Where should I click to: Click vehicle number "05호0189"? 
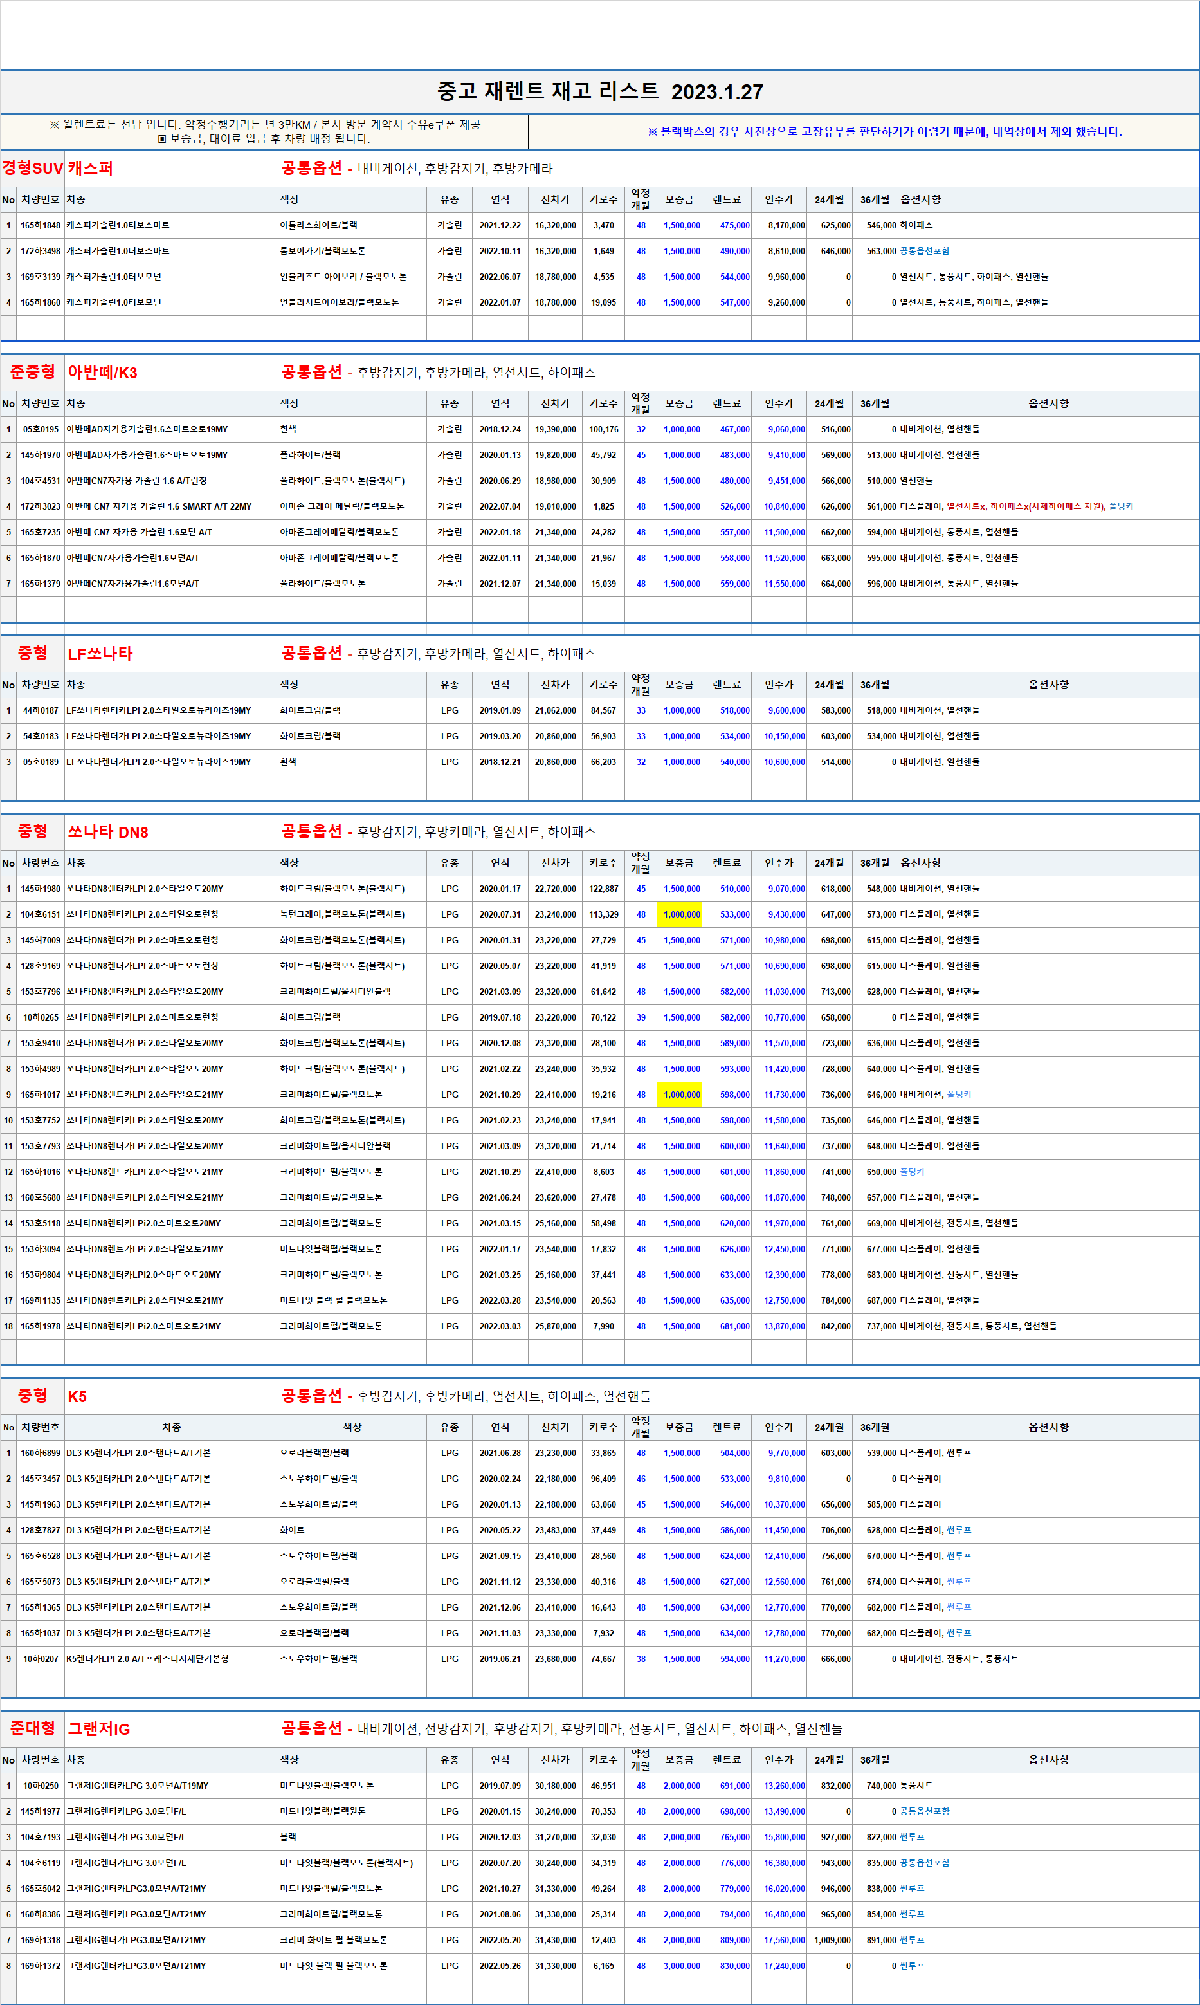point(41,762)
